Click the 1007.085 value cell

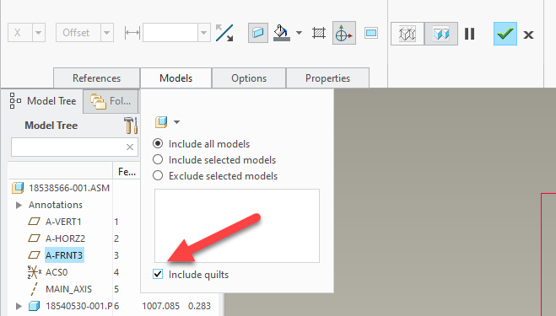pos(160,306)
